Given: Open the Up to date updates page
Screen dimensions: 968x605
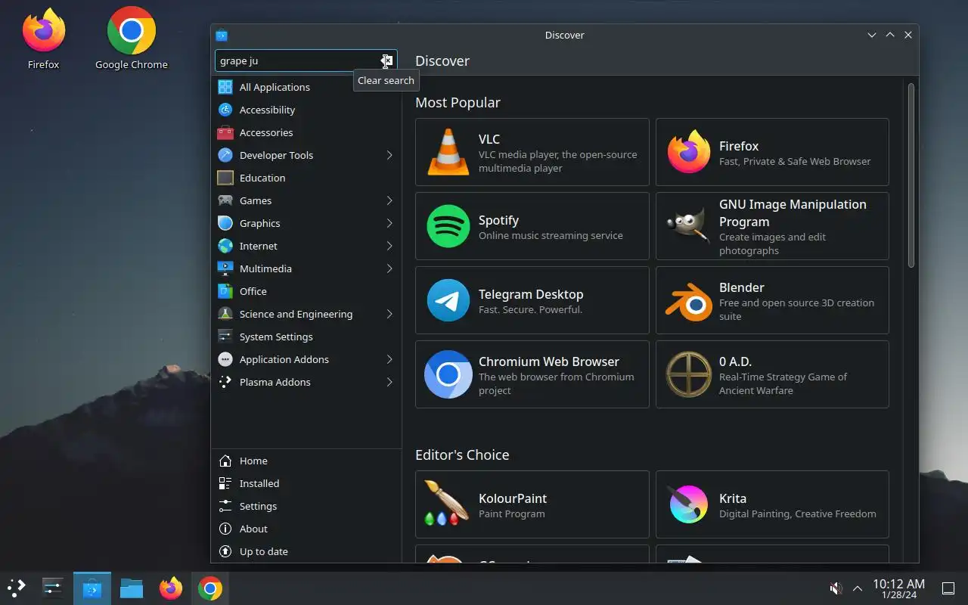Looking at the screenshot, I should (x=306, y=551).
